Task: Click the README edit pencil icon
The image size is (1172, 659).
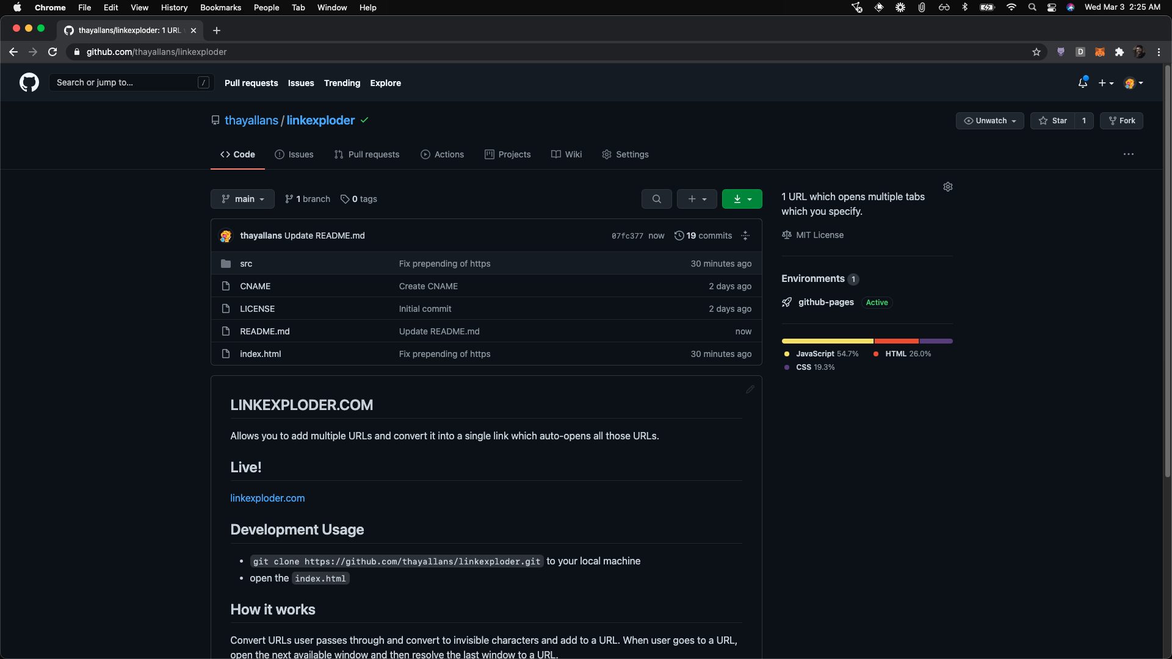Action: (x=750, y=389)
